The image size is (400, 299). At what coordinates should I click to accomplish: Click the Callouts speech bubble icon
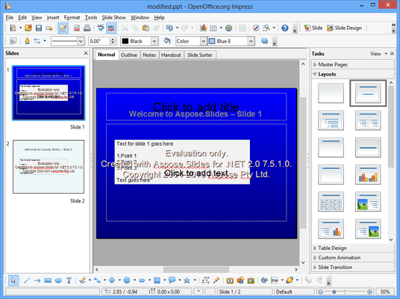[x=172, y=280]
